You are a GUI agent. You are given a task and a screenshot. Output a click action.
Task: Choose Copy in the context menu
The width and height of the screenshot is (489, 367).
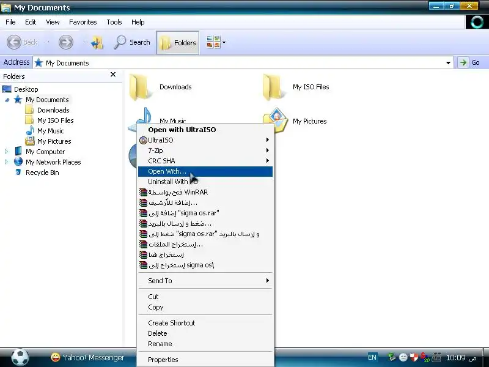pos(205,307)
